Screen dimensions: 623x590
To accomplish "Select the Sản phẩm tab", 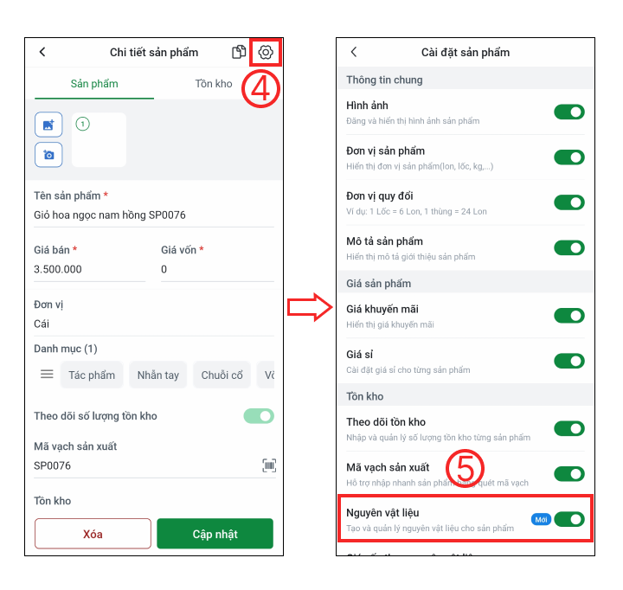I will pyautogui.click(x=94, y=84).
